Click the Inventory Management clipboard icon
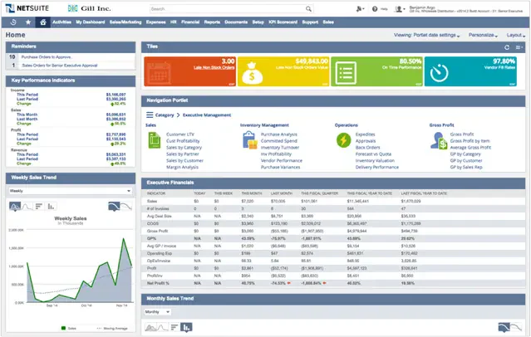Screen dimensions: 531x337 pos(249,140)
